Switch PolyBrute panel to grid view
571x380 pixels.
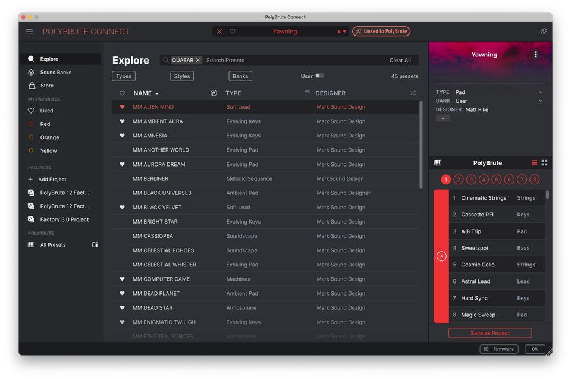tap(544, 163)
